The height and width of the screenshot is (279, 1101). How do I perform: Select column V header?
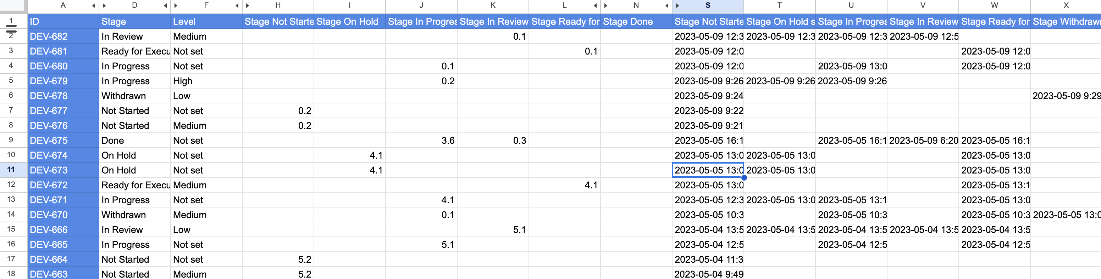click(x=923, y=6)
